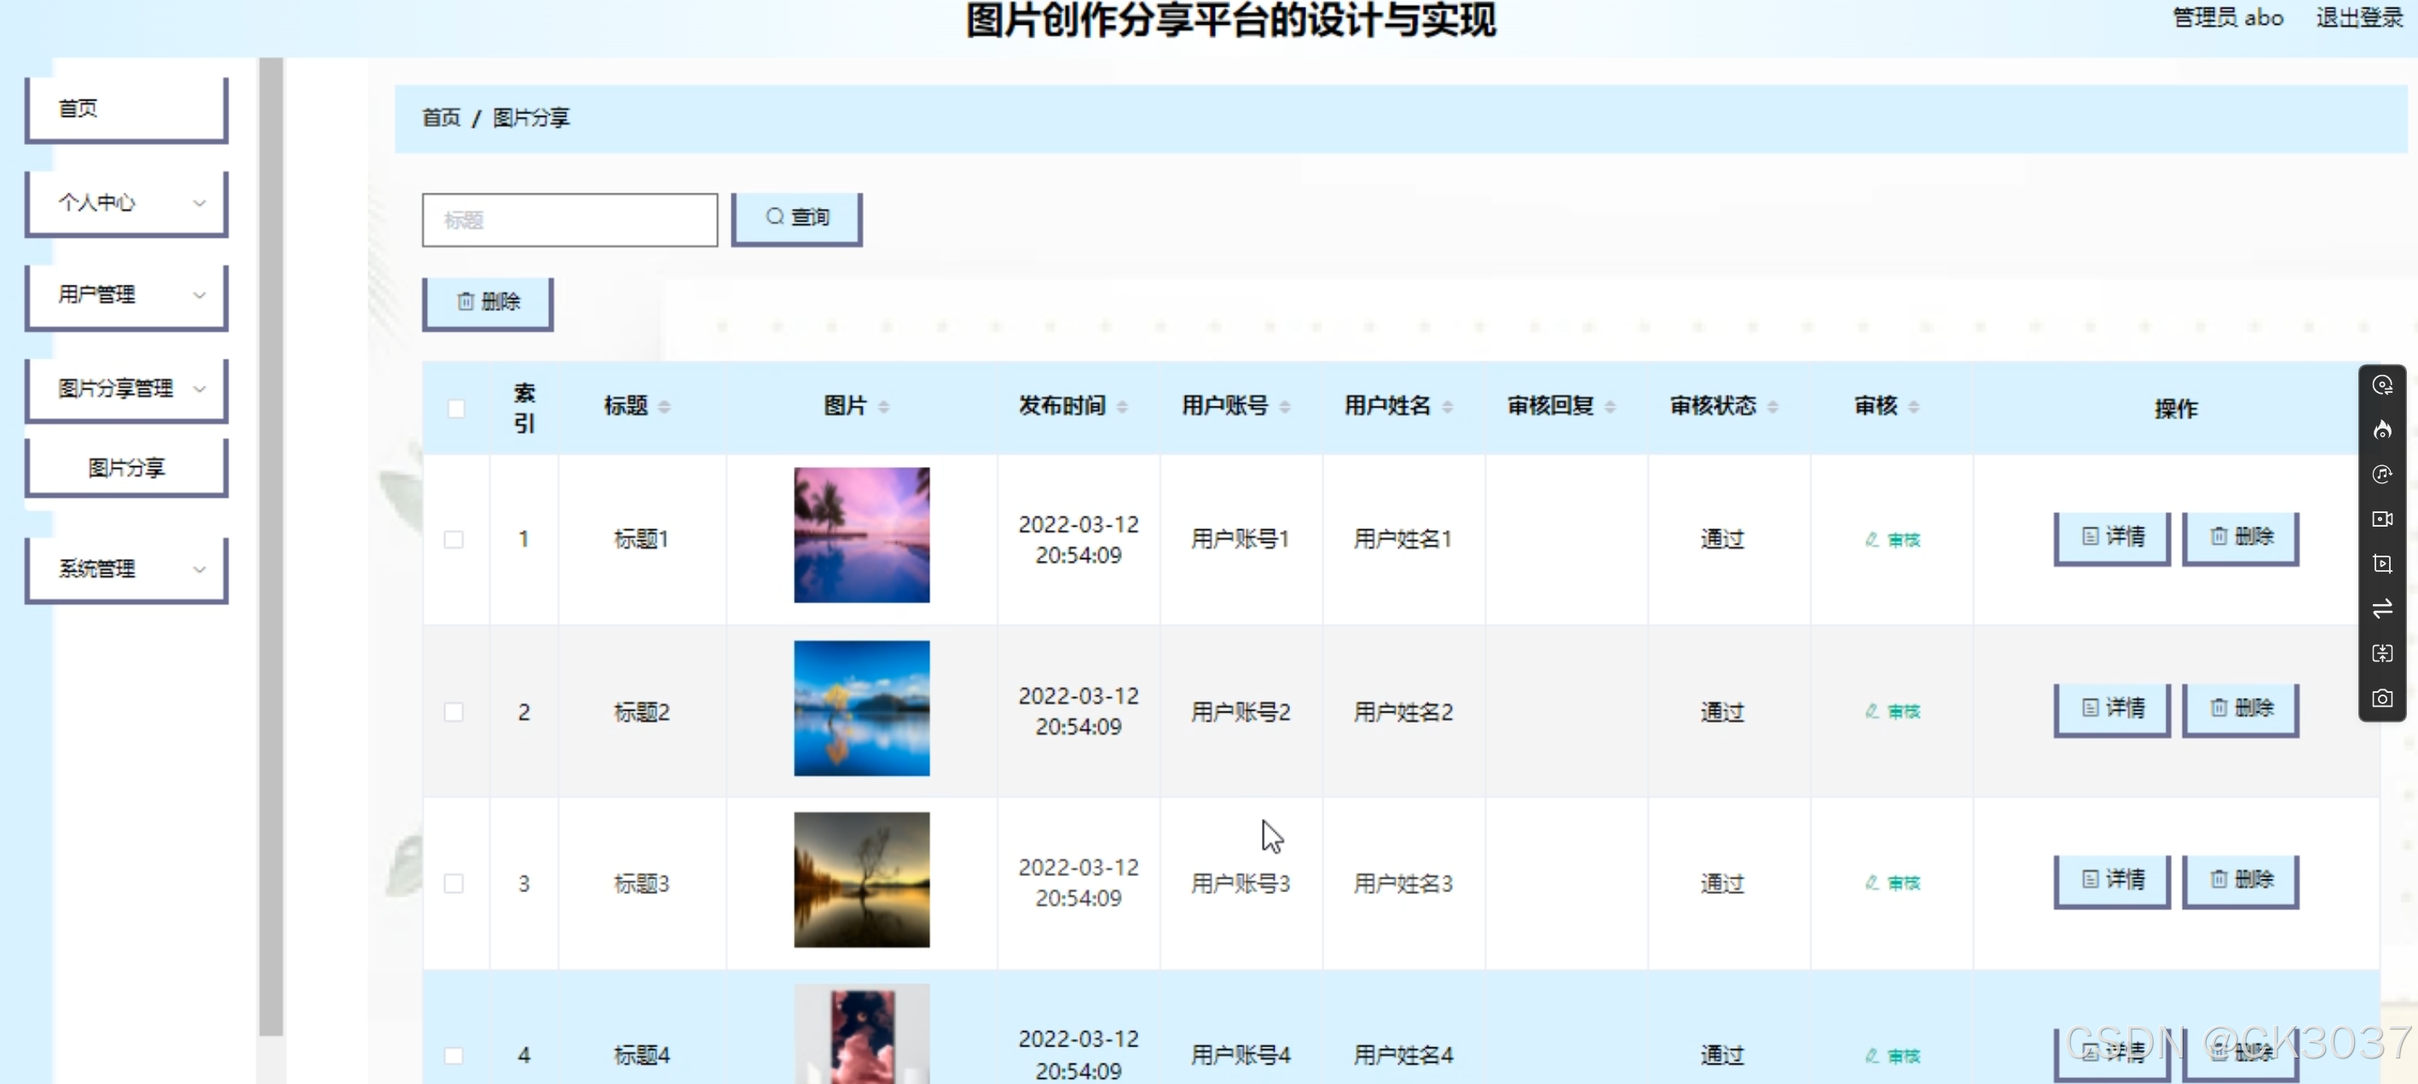Click the video record icon in the floating toolbar
The width and height of the screenshot is (2418, 1084).
pyautogui.click(x=2381, y=519)
